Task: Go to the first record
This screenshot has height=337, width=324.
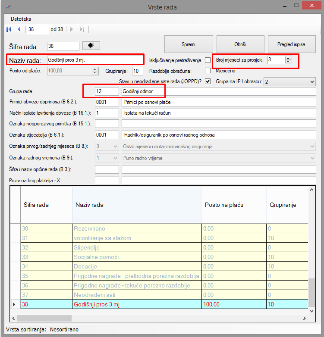Action: tap(9, 29)
